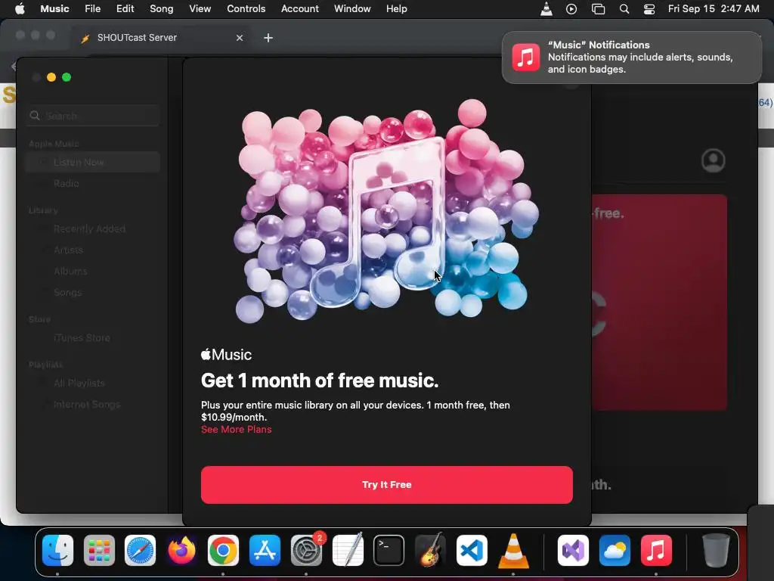The width and height of the screenshot is (774, 581).
Task: Select the Internet Songs playlist
Action: pos(93,404)
